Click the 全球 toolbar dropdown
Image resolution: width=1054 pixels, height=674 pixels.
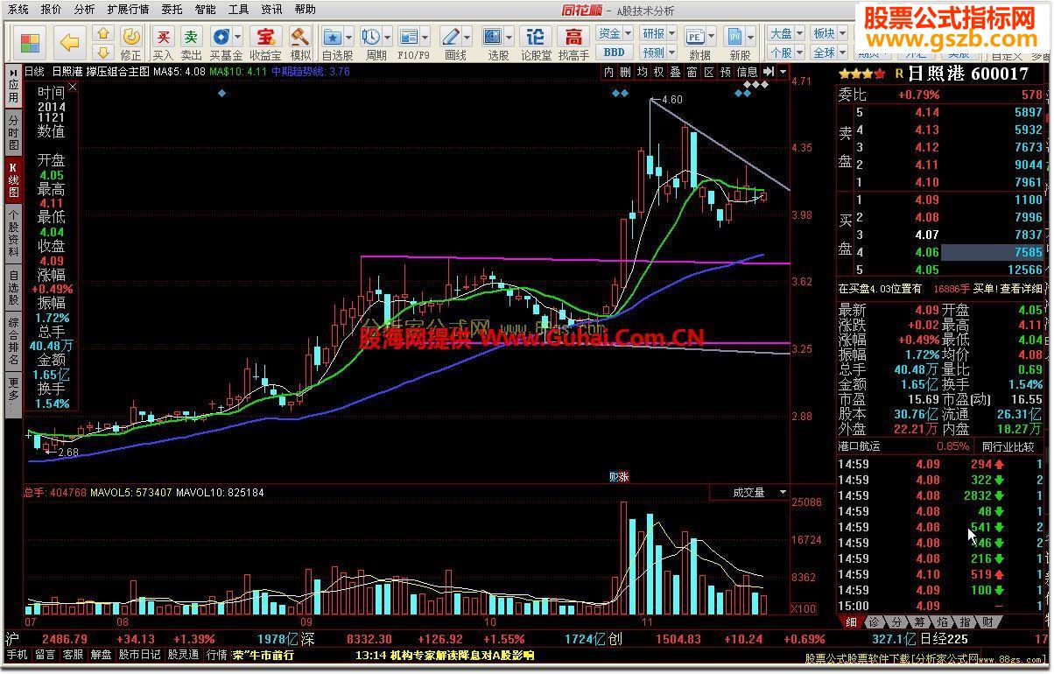click(x=829, y=53)
